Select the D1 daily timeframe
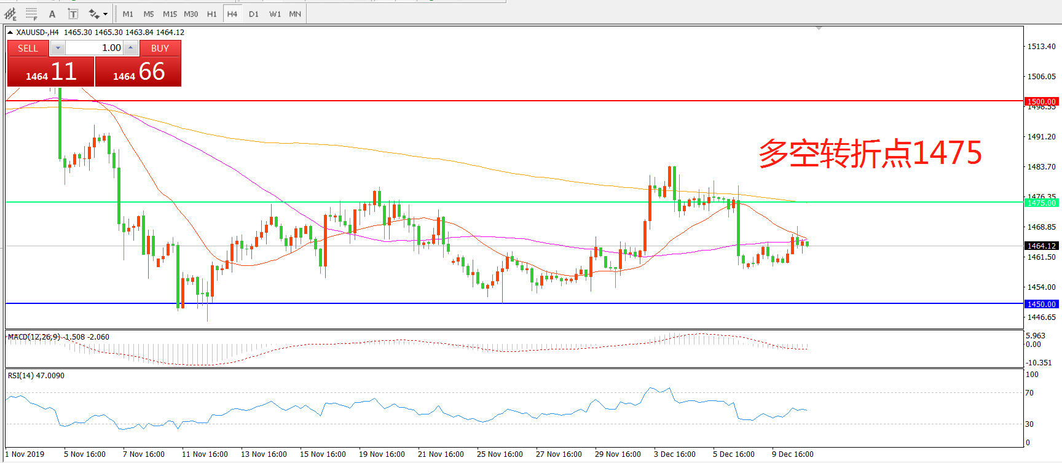Viewport: 1062px width, 463px height. click(x=253, y=14)
